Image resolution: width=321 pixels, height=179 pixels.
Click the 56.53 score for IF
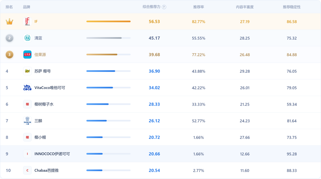154,21
